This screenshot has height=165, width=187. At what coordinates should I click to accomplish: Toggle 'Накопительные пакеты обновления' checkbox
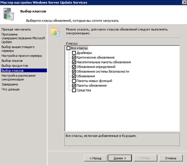pos(74,62)
